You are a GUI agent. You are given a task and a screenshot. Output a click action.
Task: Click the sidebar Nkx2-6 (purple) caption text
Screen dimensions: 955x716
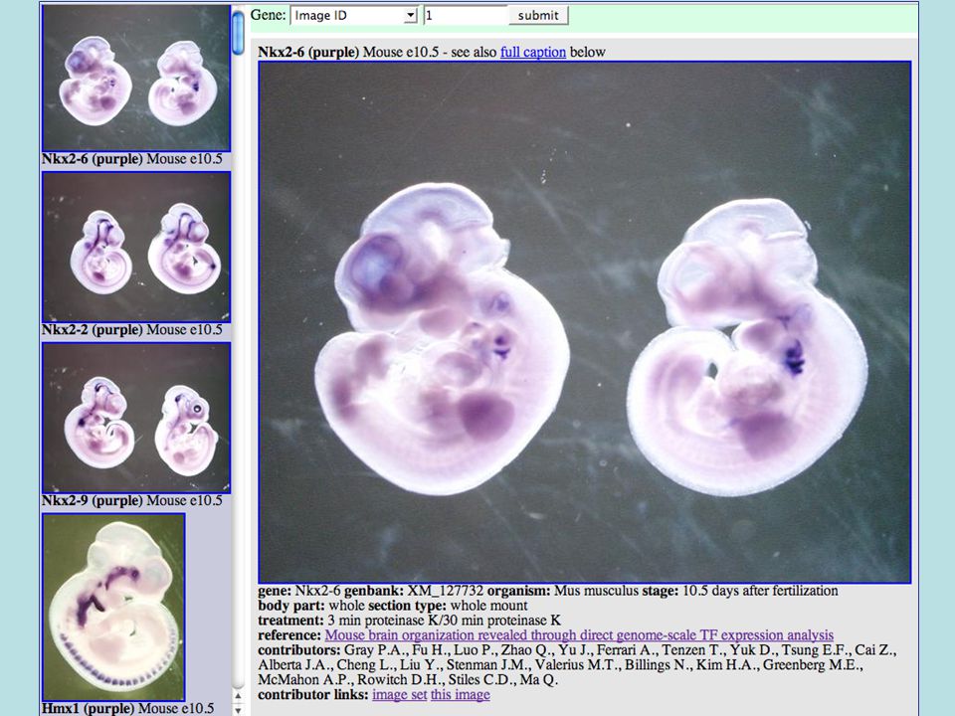pyautogui.click(x=92, y=159)
